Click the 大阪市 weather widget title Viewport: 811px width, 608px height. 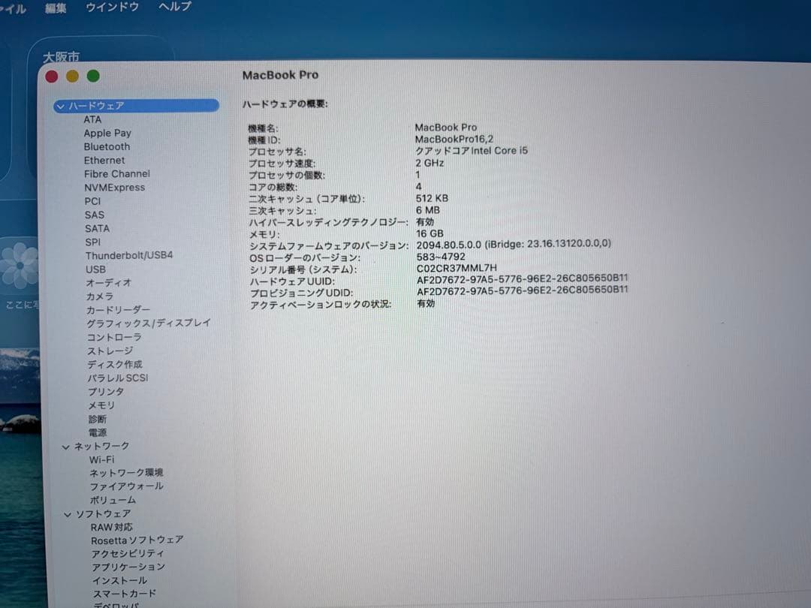point(62,57)
